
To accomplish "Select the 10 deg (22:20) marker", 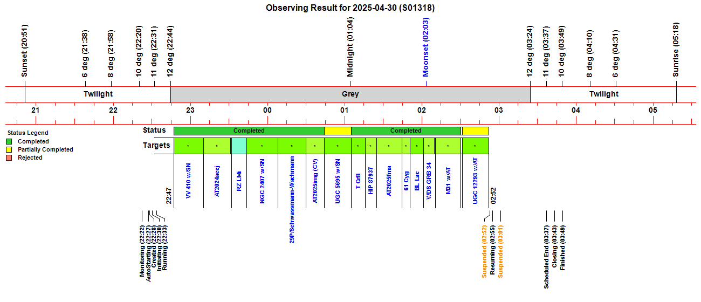I will (139, 51).
